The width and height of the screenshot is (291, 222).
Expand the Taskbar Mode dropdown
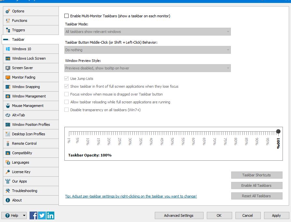click(x=148, y=32)
